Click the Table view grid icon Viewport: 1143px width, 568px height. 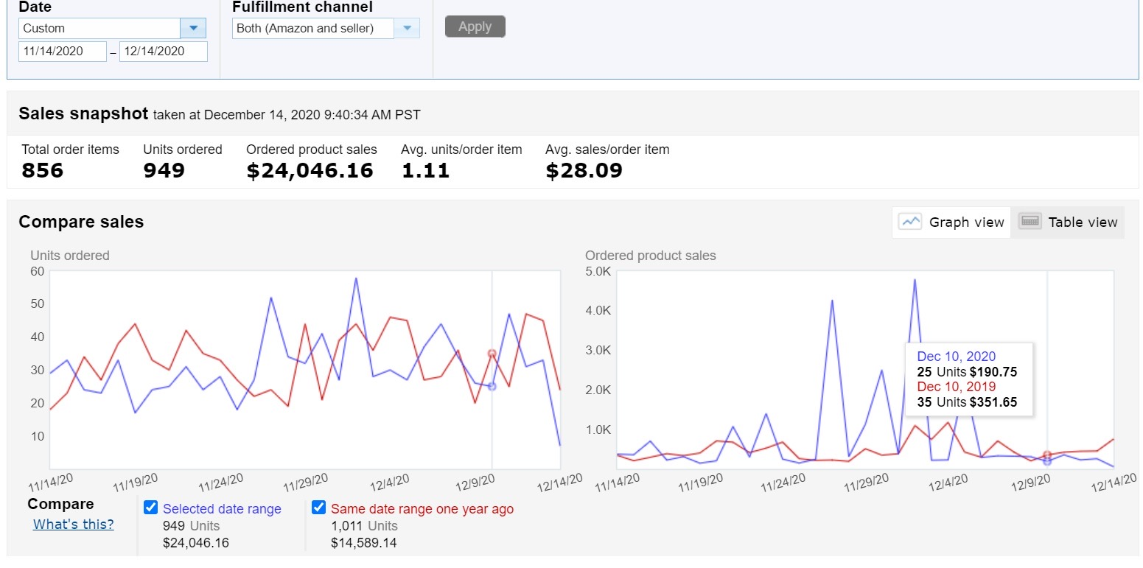[x=1030, y=222]
